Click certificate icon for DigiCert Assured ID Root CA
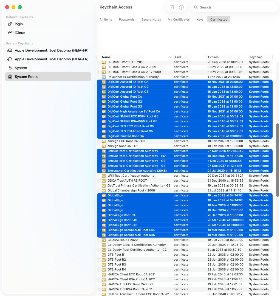The width and height of the screenshot is (280, 296). 104,82
